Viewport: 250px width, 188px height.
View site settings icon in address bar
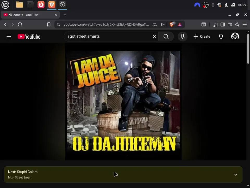pos(58,25)
